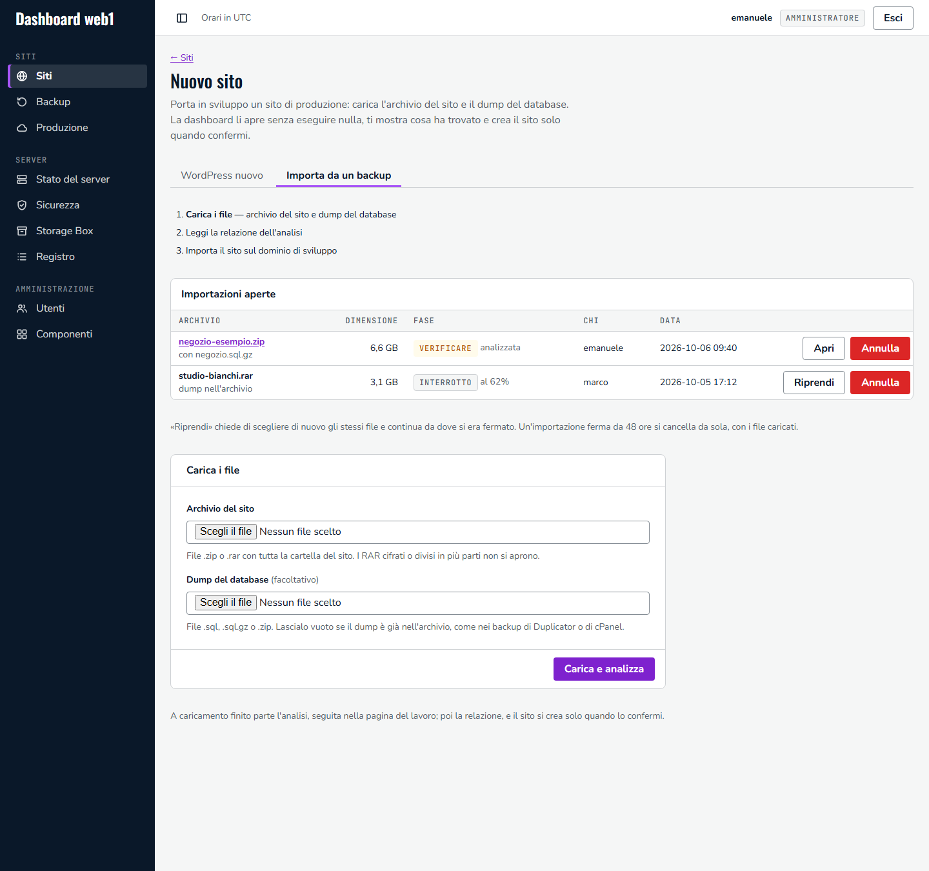Navigate to Utenti in the sidebar
This screenshot has height=871, width=929.
pyautogui.click(x=77, y=308)
